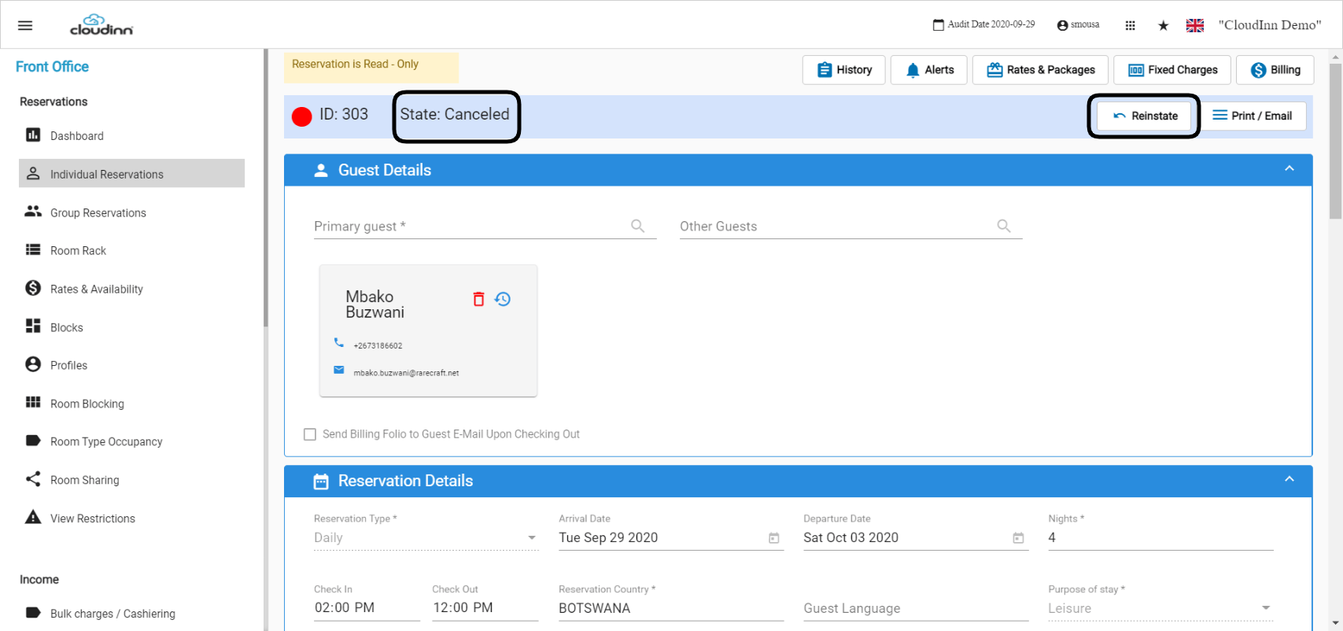Click email mbako.buzwani@rarecraft.net
The height and width of the screenshot is (631, 1343).
click(x=406, y=373)
